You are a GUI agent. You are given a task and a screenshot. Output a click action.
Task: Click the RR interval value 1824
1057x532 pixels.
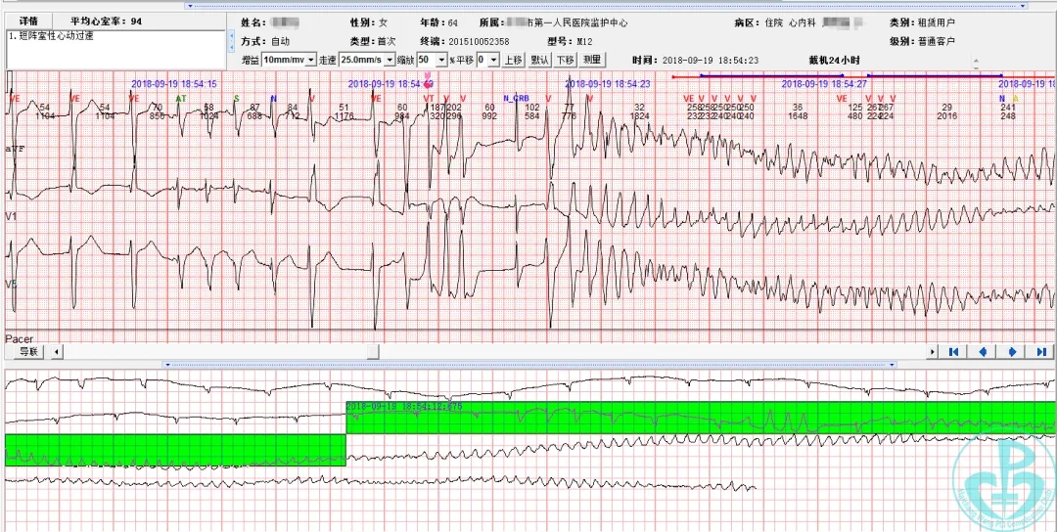point(640,115)
